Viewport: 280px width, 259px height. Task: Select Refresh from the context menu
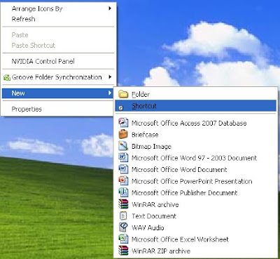[x=58, y=19]
